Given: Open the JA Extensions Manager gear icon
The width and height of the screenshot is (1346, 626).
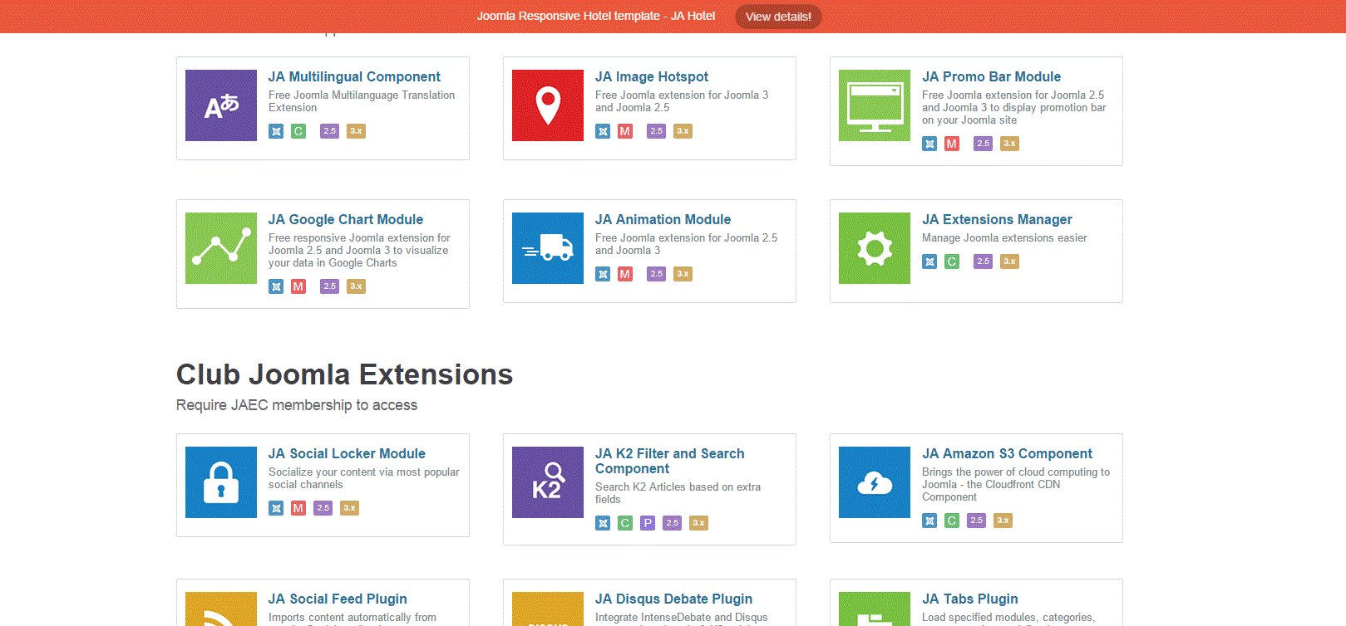Looking at the screenshot, I should 875,248.
